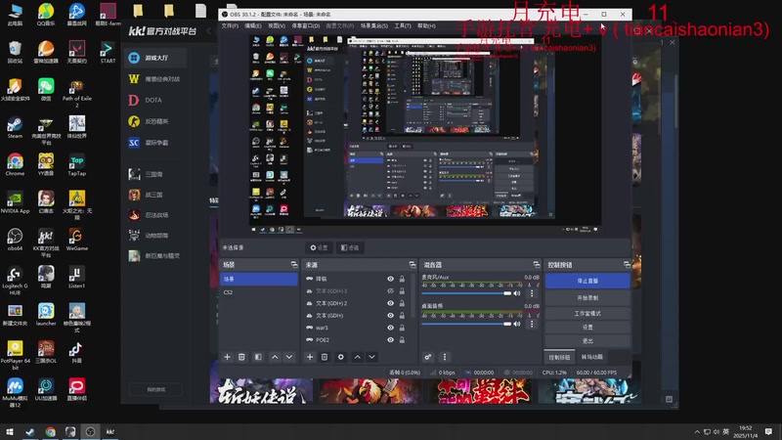This screenshot has height=440, width=782.
Task: Mute the desktop audio speaker icon
Action: point(517,324)
